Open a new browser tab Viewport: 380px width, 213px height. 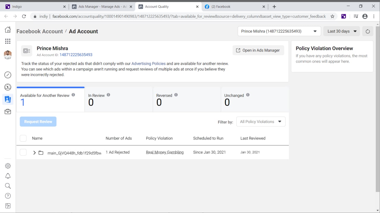click(x=274, y=7)
